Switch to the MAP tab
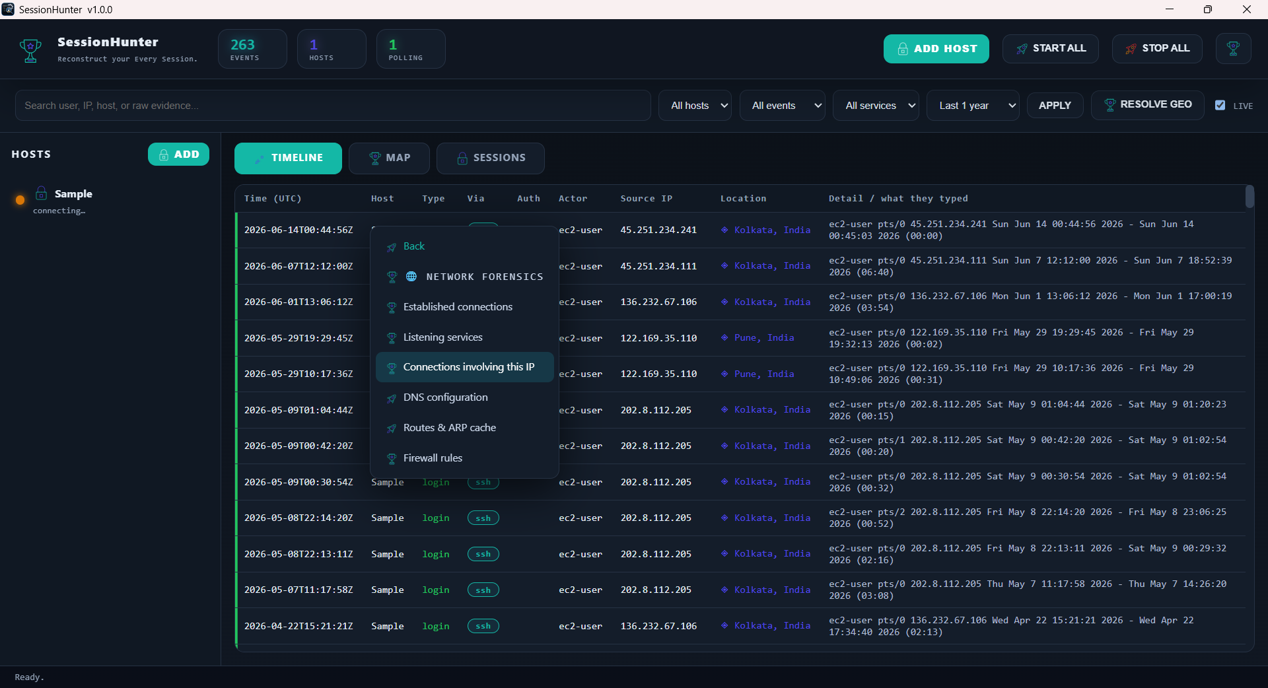This screenshot has height=688, width=1268. click(x=389, y=158)
